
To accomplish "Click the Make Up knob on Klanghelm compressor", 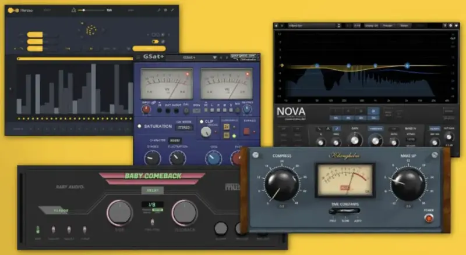I will [408, 185].
